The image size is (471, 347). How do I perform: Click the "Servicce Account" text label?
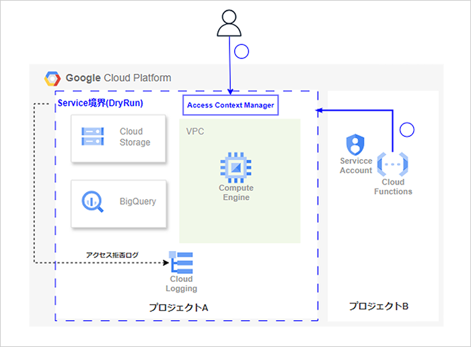[x=356, y=165]
